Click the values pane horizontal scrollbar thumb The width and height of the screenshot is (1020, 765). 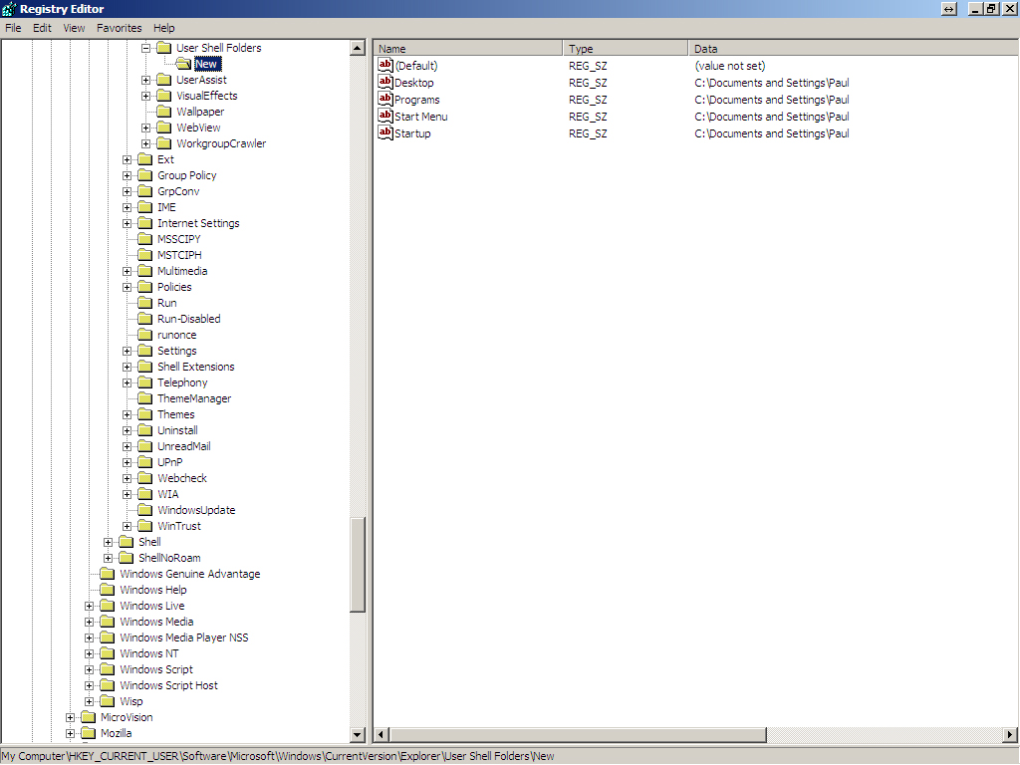coord(578,734)
